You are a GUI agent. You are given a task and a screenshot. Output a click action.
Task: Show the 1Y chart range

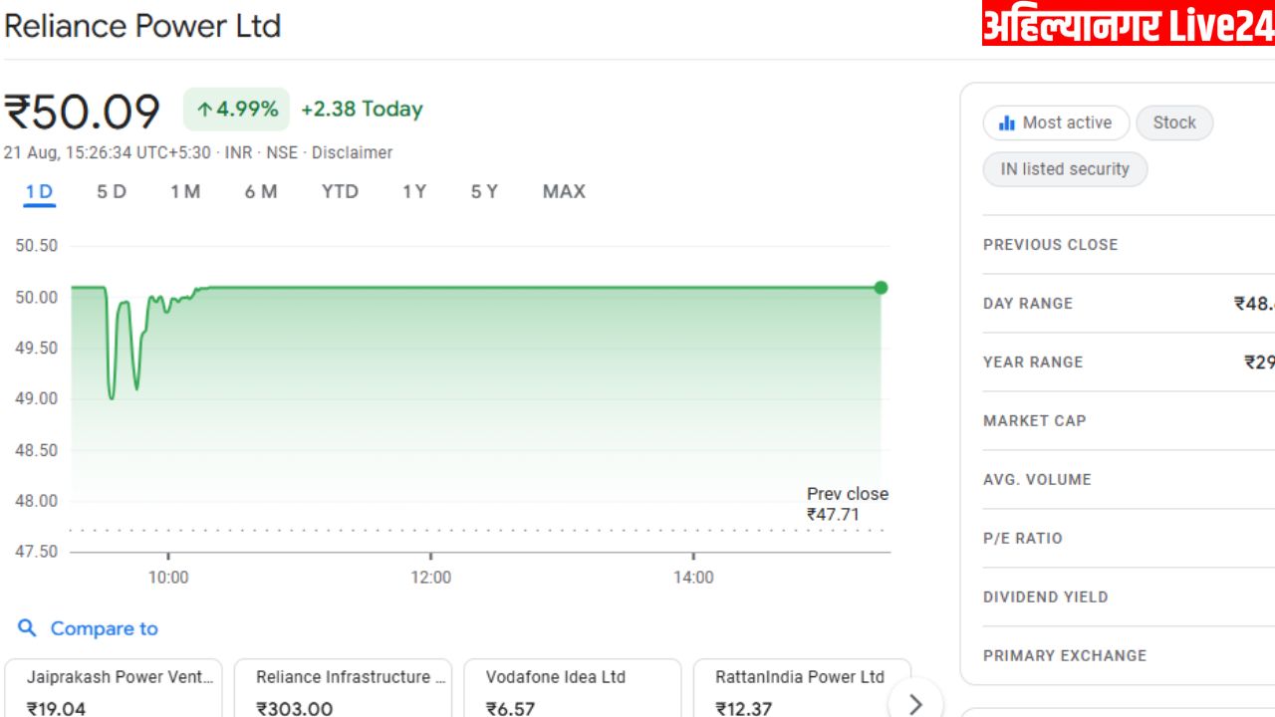click(414, 191)
